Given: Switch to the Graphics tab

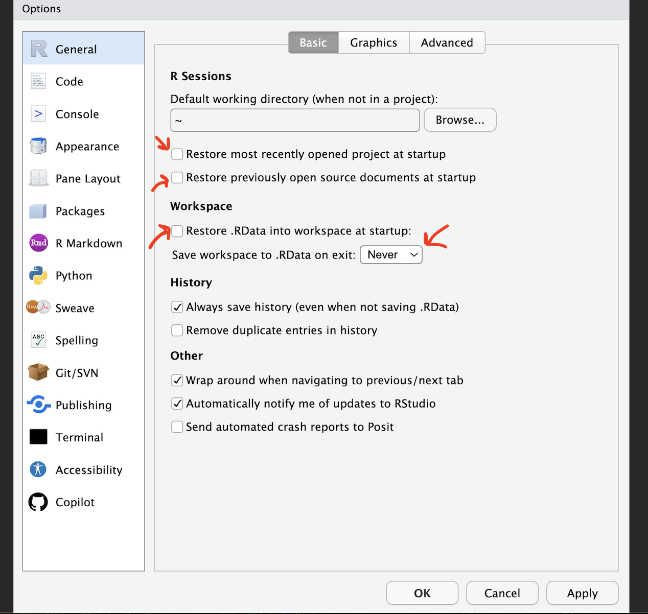Looking at the screenshot, I should pos(374,42).
